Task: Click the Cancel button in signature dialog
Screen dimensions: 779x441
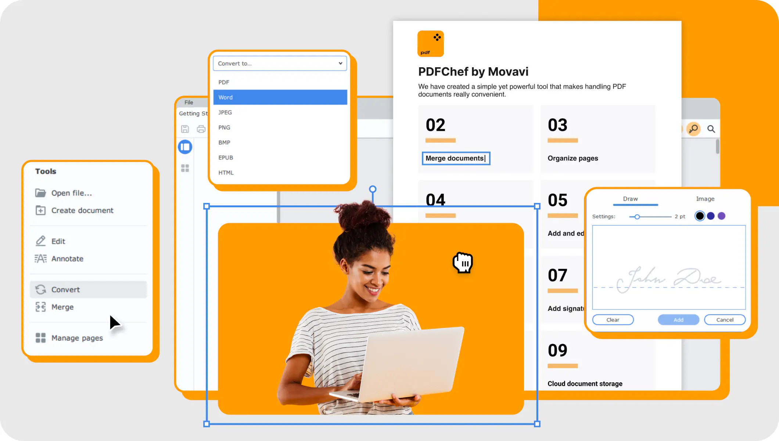Action: coord(724,319)
